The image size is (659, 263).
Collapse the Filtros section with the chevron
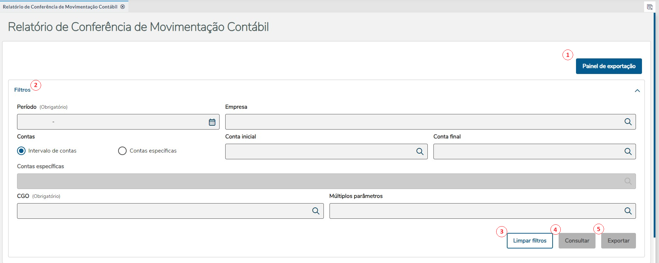[637, 91]
